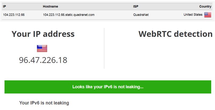Select the IP column header
The height and width of the screenshot is (110, 215).
point(5,6)
